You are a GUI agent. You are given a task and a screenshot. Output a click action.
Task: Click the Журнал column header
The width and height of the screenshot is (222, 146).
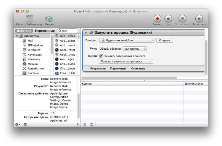pyautogui.click(x=132, y=84)
